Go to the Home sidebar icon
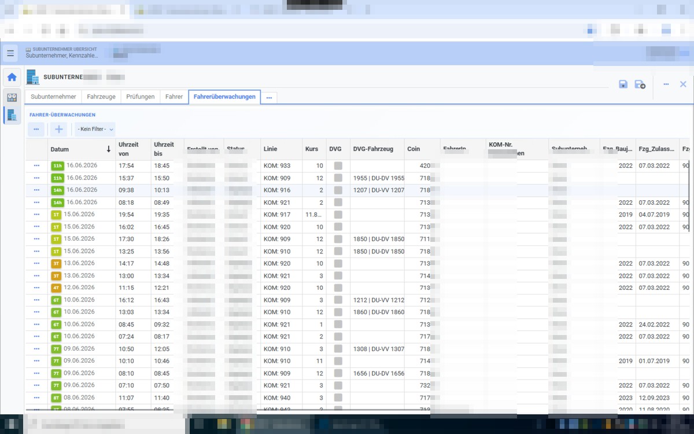The height and width of the screenshot is (434, 694). pos(12,77)
